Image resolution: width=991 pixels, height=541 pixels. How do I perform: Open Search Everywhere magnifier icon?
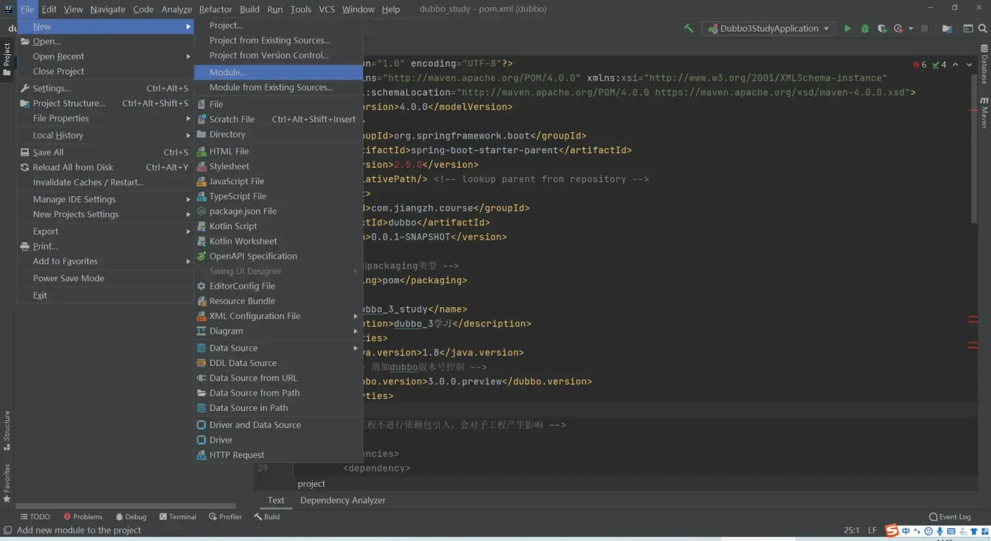(x=982, y=28)
